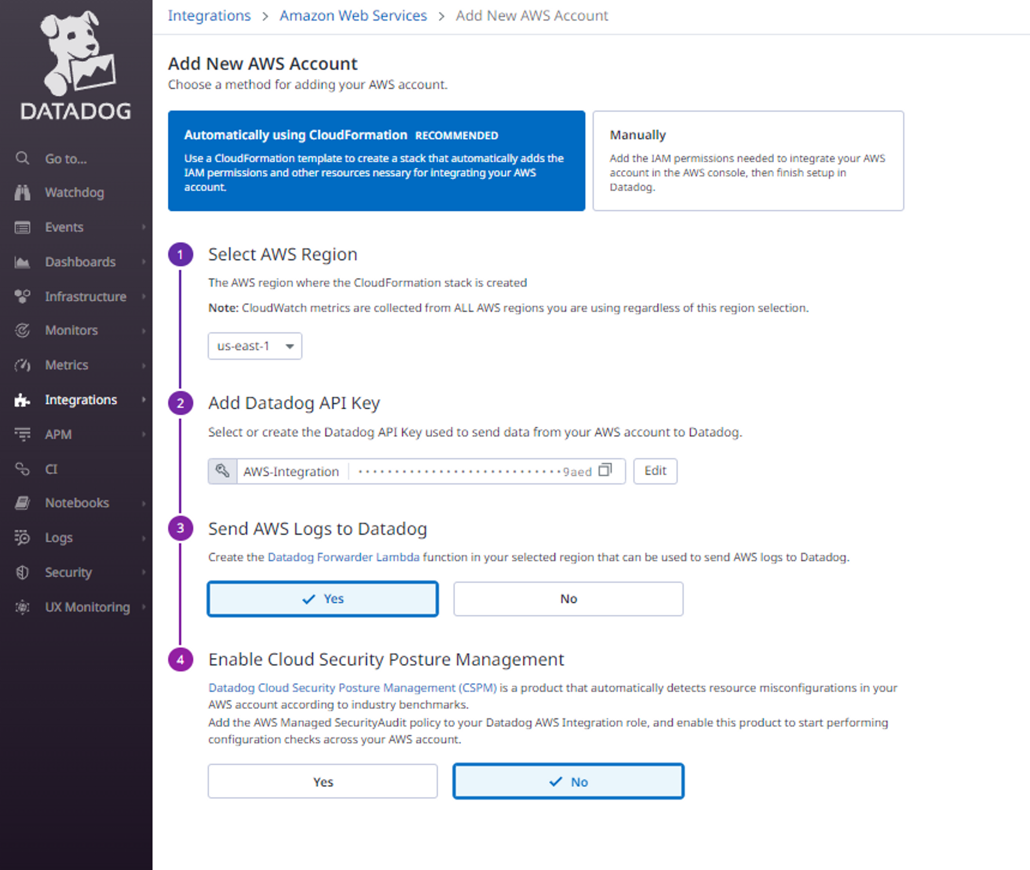1030x870 pixels.
Task: Select Yes to enable CSPM
Action: point(323,781)
